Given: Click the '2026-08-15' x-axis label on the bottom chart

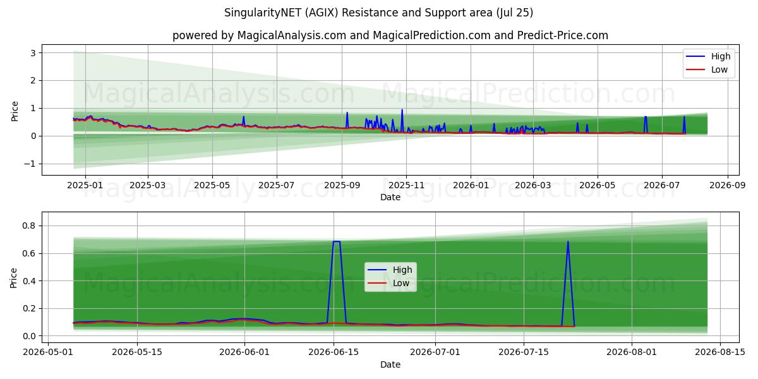Looking at the screenshot, I should tap(721, 352).
